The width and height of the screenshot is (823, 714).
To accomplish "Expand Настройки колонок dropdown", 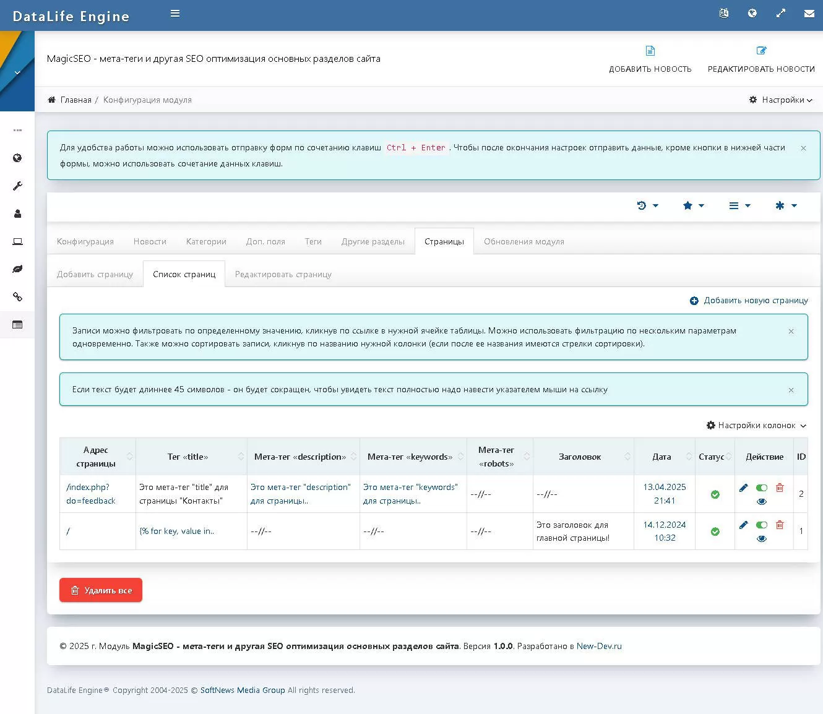I will 756,426.
